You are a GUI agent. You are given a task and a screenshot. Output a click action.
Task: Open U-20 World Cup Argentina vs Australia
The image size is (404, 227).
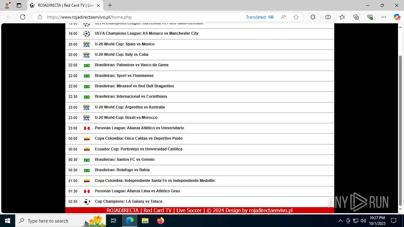tap(130, 107)
